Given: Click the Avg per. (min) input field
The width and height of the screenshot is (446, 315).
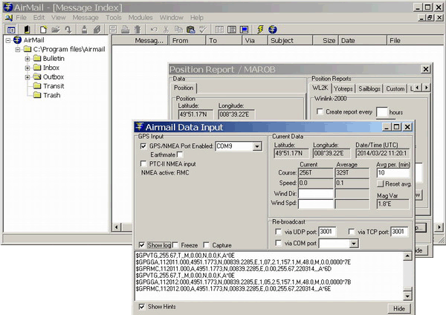Looking at the screenshot, I should click(x=392, y=173).
